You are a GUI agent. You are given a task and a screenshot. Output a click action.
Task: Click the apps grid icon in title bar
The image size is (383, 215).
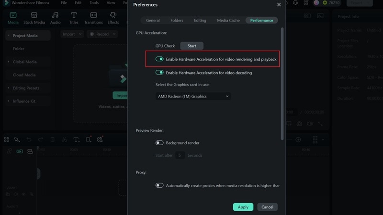click(x=306, y=3)
